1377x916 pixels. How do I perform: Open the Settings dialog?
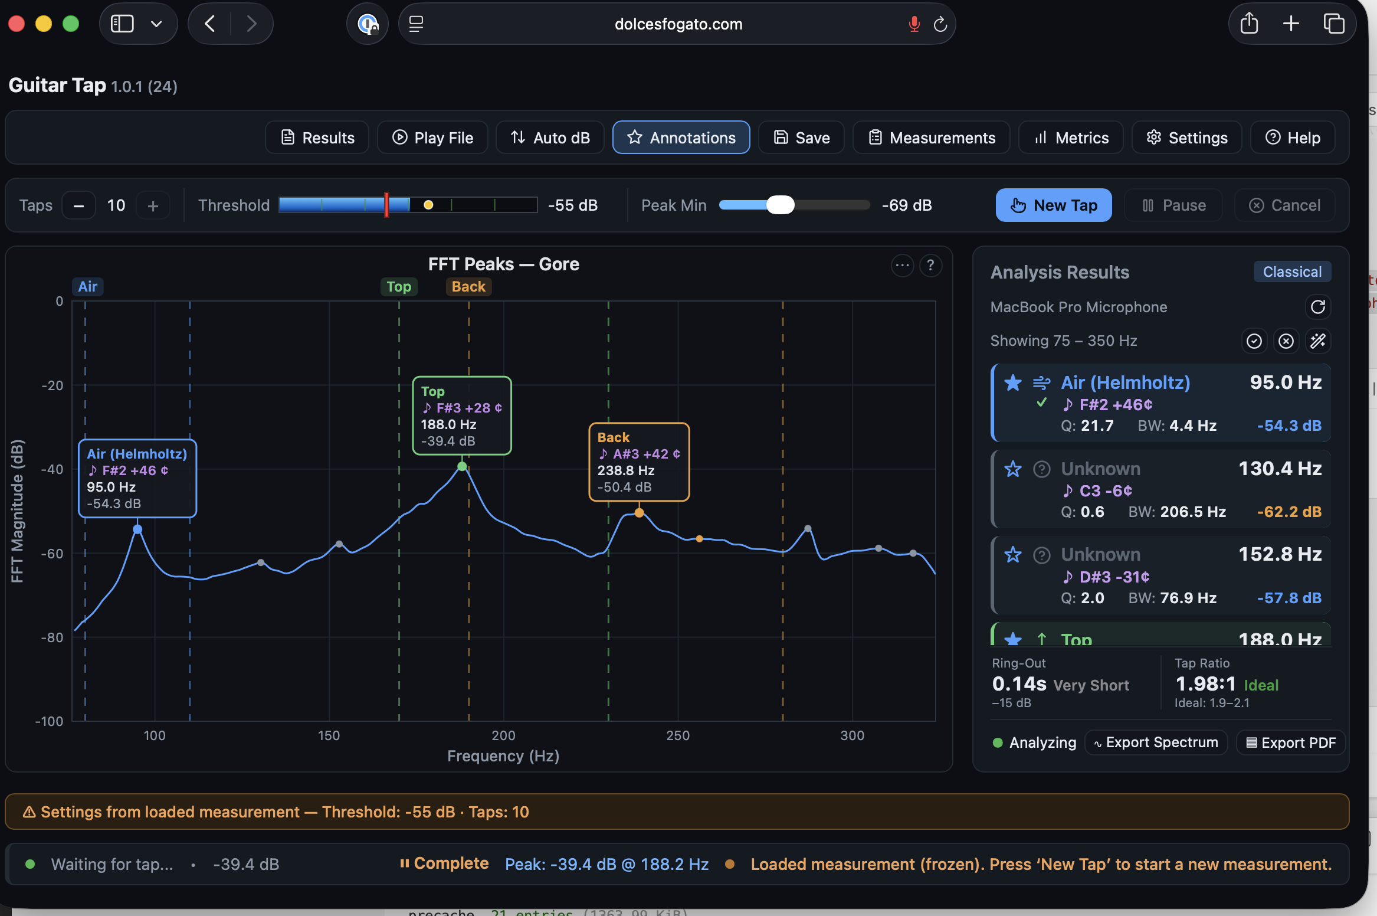(1186, 138)
